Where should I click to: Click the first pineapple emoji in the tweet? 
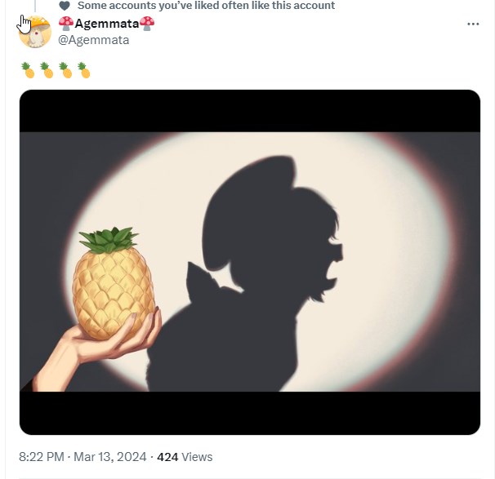coord(28,70)
